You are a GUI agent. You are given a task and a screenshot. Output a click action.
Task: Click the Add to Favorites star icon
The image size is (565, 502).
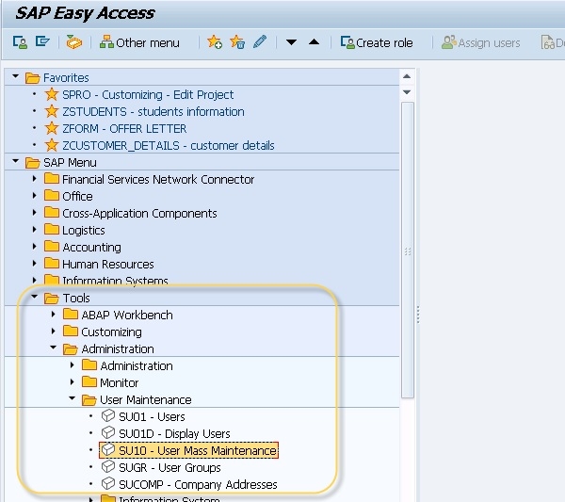(215, 42)
